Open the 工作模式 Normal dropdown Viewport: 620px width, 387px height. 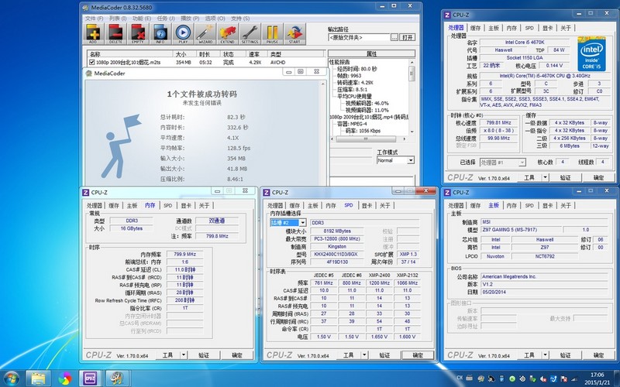tap(411, 160)
